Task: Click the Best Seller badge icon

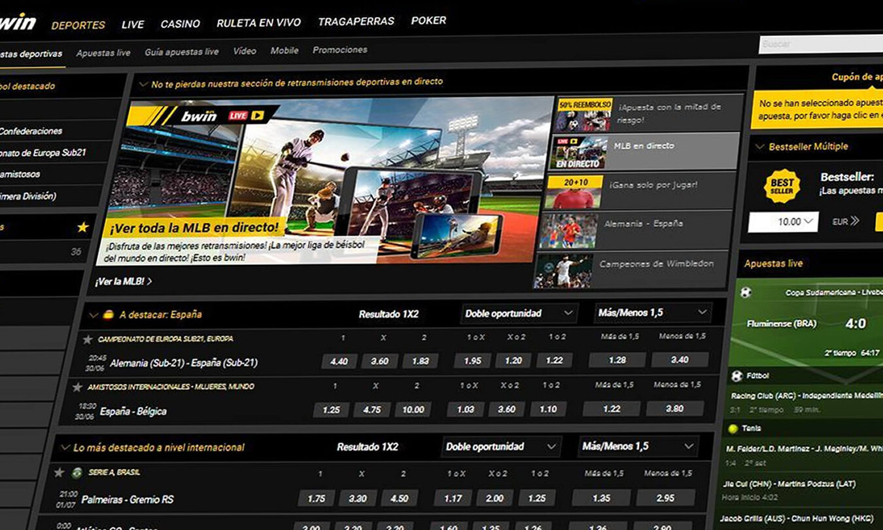Action: click(x=782, y=186)
